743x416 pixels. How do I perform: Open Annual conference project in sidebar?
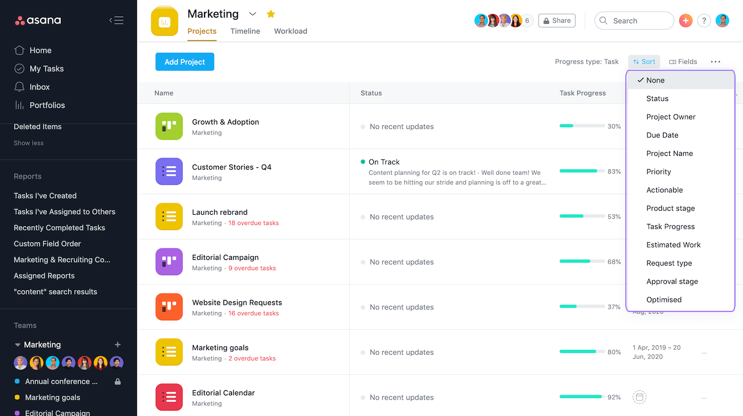(61, 381)
